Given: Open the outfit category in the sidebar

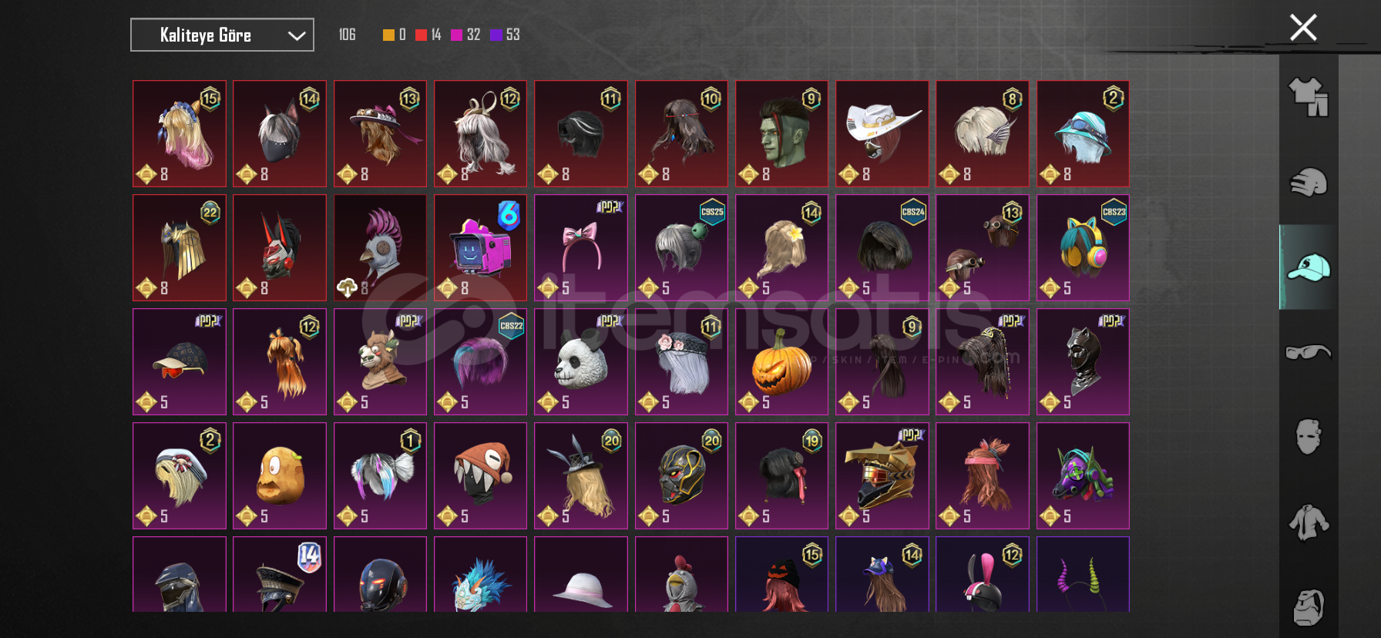Looking at the screenshot, I should pos(1309,97).
